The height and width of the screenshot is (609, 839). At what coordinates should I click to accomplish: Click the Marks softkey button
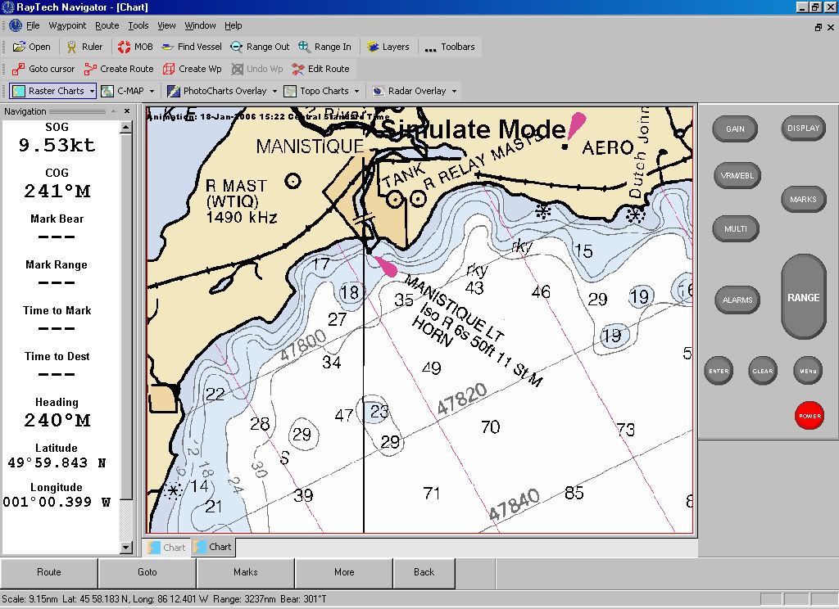[x=245, y=573]
